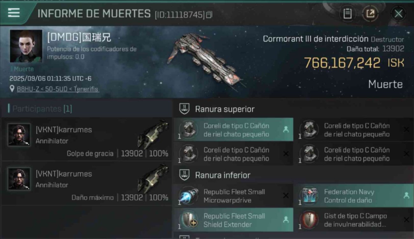Select the highlighted Coreli Cañón de riel item
This screenshot has height=239, width=414.
tap(233, 130)
